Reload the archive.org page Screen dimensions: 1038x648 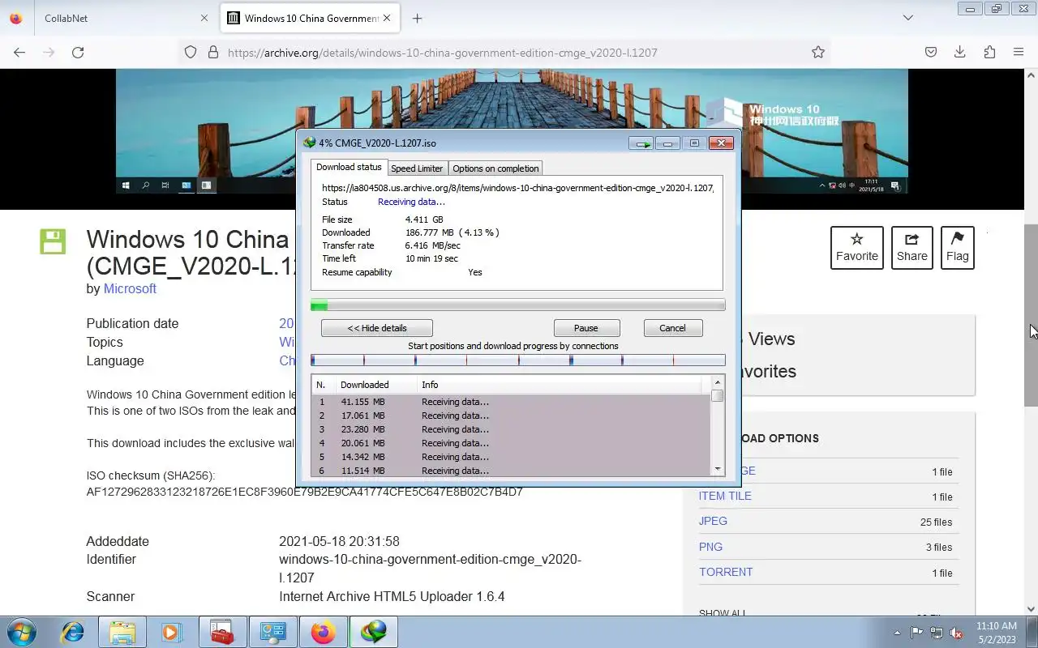click(x=78, y=52)
